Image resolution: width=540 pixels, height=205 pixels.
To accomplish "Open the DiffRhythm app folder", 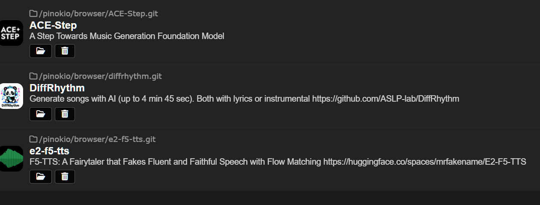I will [41, 114].
